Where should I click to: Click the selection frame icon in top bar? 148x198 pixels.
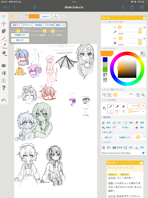62,16
